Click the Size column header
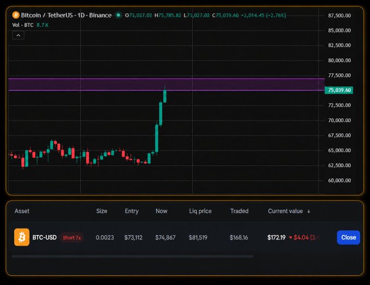The width and height of the screenshot is (370, 285). [x=102, y=211]
